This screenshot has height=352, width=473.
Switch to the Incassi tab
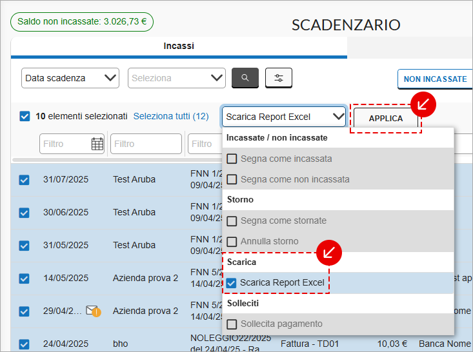[179, 46]
